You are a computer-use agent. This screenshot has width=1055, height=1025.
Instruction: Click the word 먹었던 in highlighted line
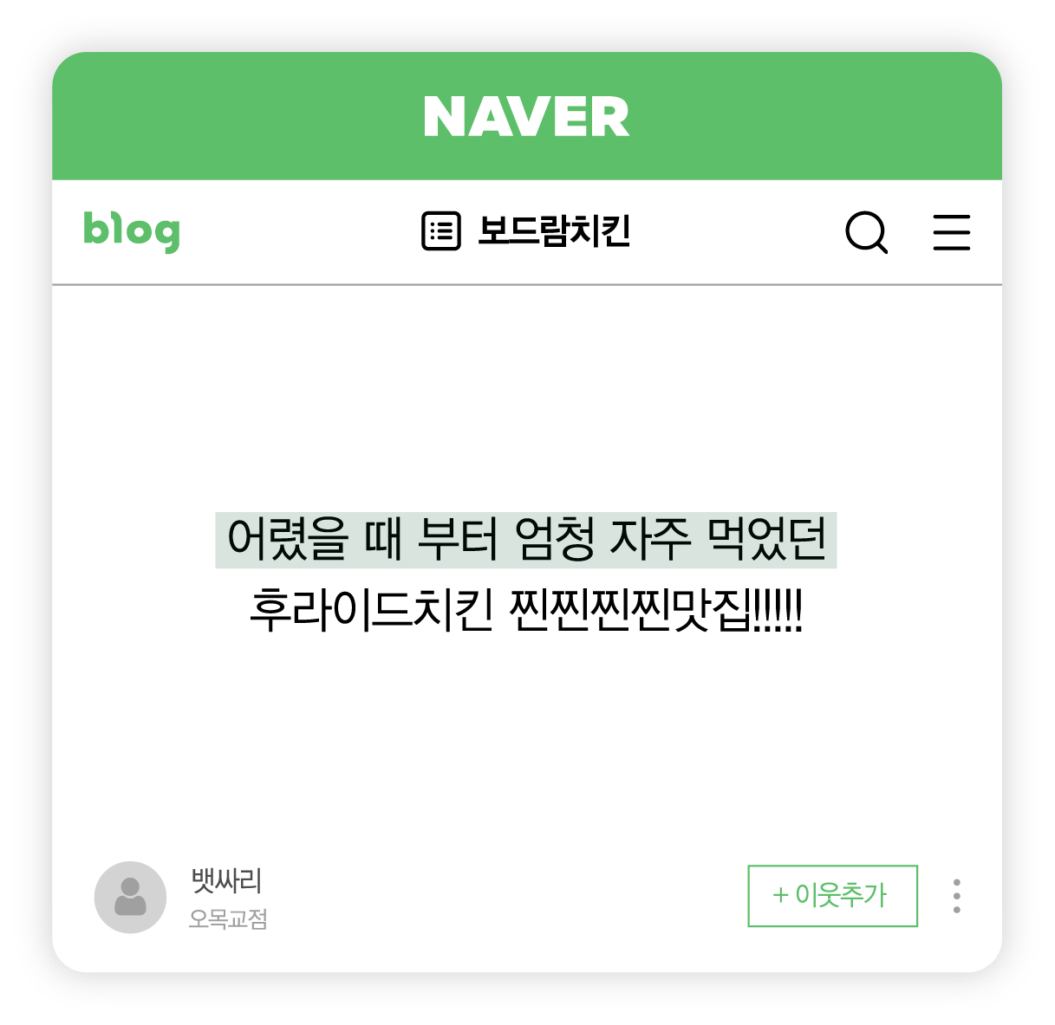[x=766, y=540]
